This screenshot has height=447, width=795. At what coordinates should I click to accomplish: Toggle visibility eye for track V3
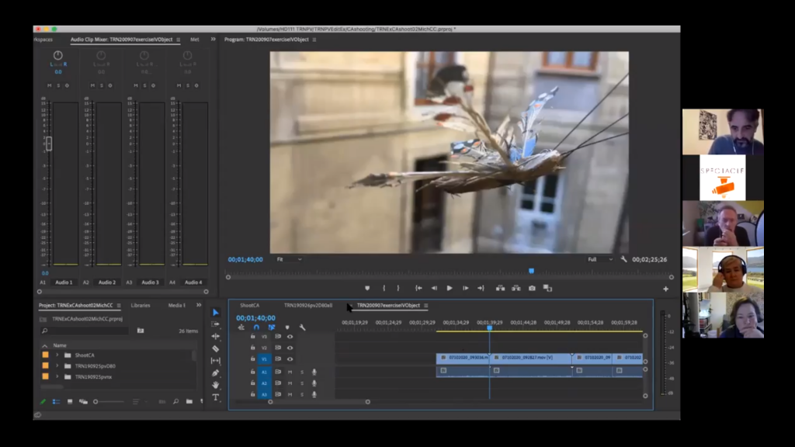tap(290, 337)
